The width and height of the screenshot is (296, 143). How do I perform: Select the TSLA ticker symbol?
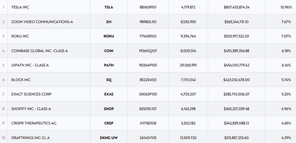pyautogui.click(x=109, y=7)
